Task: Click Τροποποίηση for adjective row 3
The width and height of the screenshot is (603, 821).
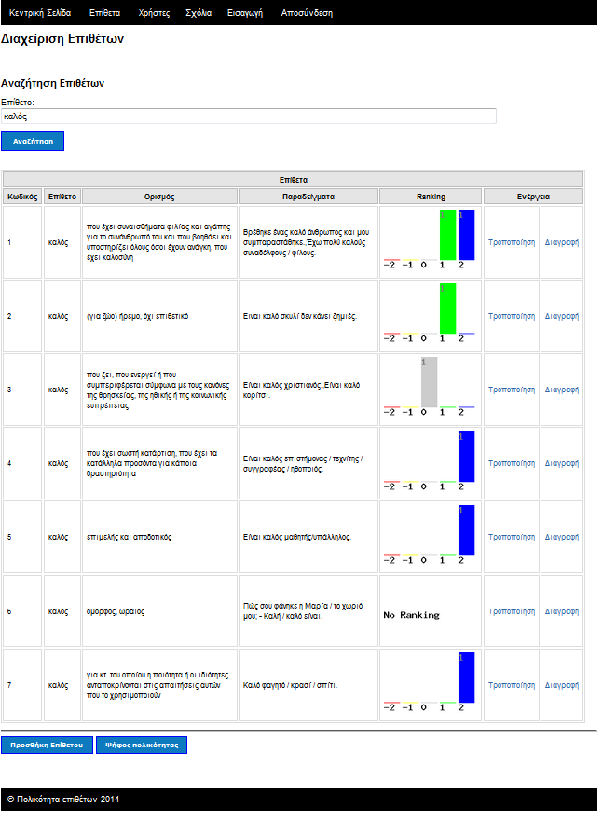Action: [x=512, y=390]
